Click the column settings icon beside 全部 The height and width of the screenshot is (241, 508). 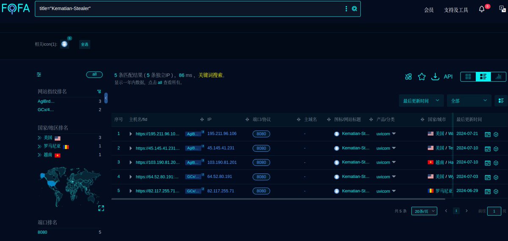coord(501,101)
